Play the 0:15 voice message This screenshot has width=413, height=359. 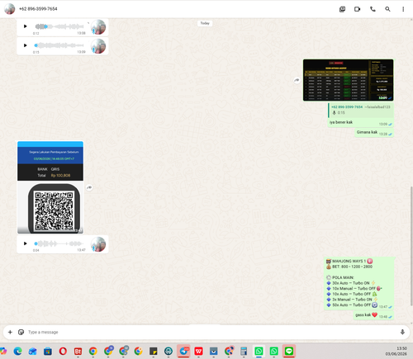click(x=26, y=45)
